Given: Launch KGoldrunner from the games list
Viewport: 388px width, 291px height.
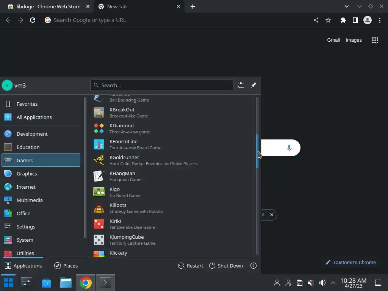Looking at the screenshot, I should click(172, 160).
